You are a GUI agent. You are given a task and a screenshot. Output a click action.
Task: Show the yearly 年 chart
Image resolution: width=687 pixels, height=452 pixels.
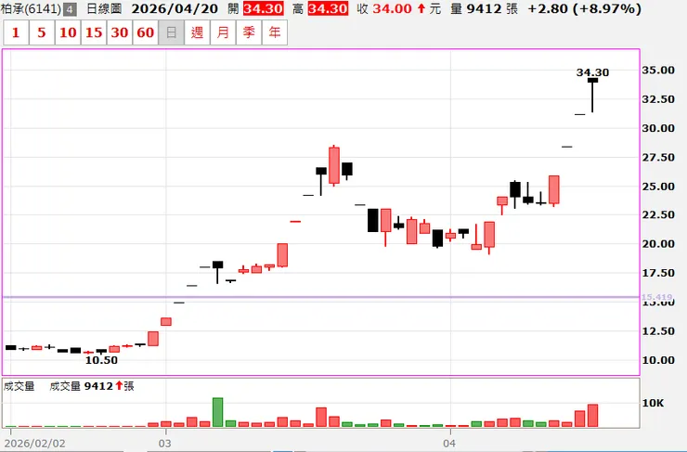coord(275,32)
